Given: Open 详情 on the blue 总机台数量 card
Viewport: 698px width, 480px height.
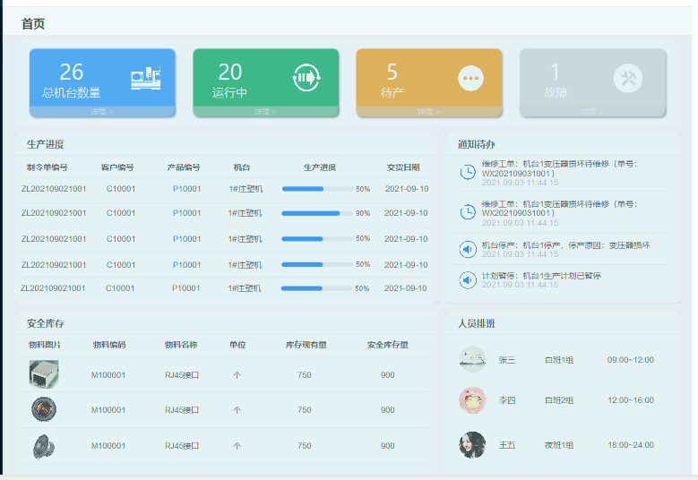Looking at the screenshot, I should [x=102, y=112].
